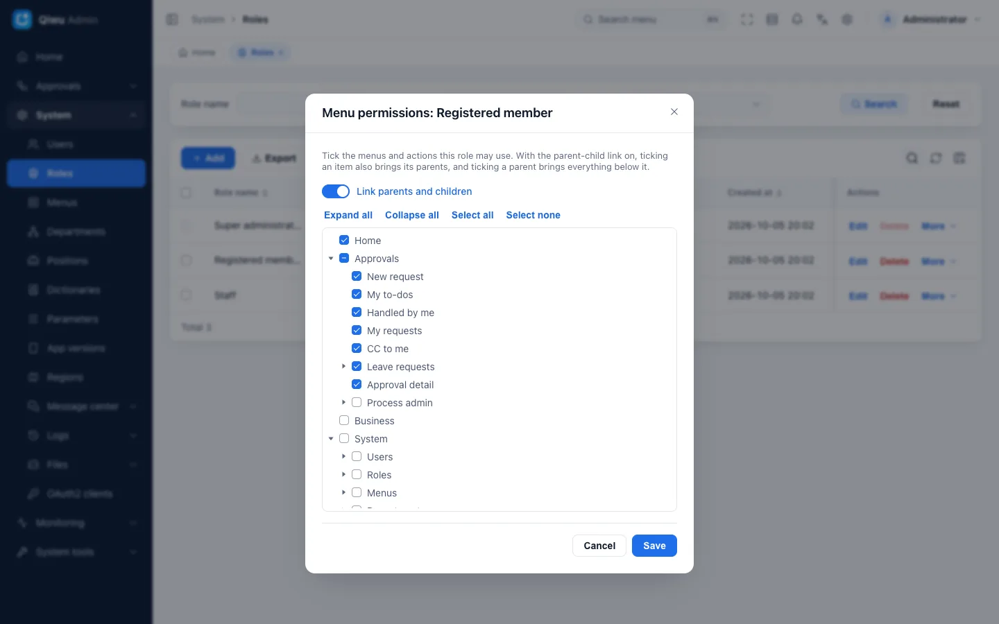Click the Select all link
The width and height of the screenshot is (999, 624).
tap(472, 215)
